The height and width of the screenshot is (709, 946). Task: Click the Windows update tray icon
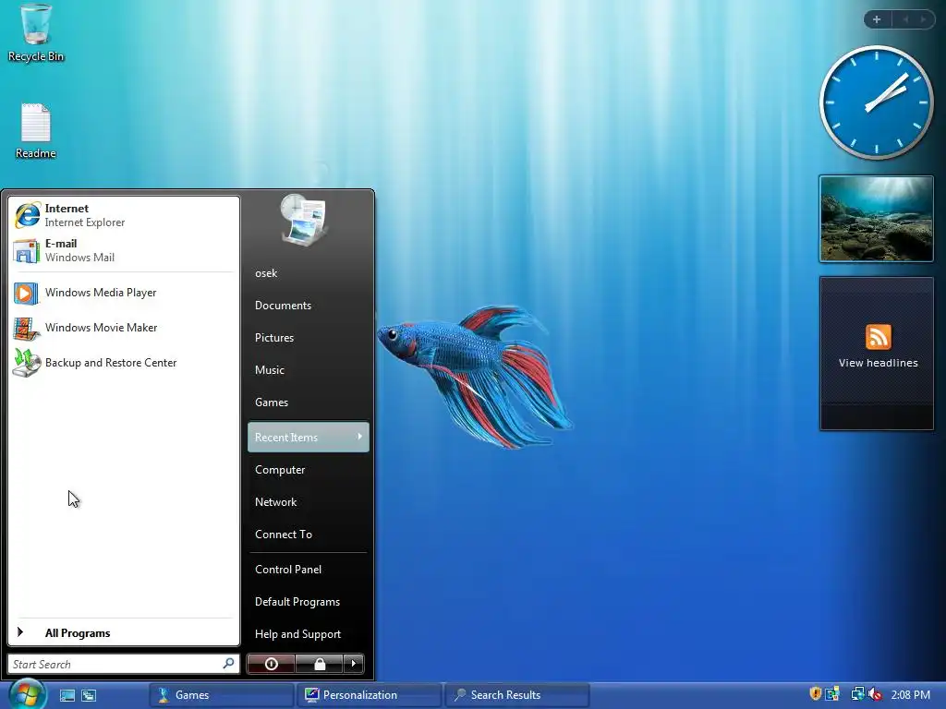[833, 694]
